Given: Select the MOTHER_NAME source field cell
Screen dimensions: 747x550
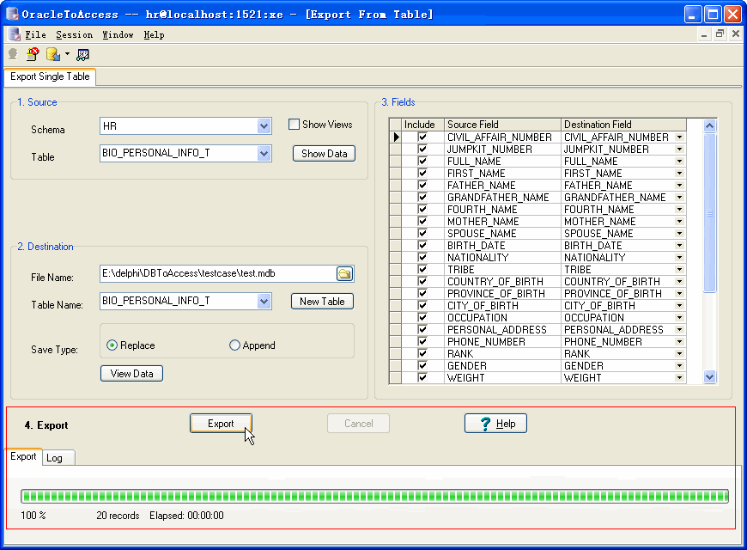Looking at the screenshot, I should pyautogui.click(x=502, y=222).
